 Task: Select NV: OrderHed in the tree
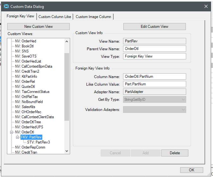(x=26, y=41)
